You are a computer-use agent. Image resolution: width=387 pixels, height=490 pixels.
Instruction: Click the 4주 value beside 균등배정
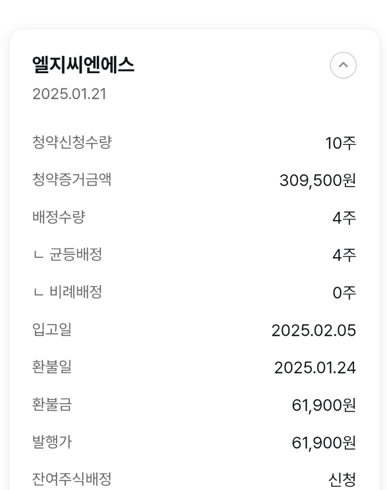click(x=344, y=255)
